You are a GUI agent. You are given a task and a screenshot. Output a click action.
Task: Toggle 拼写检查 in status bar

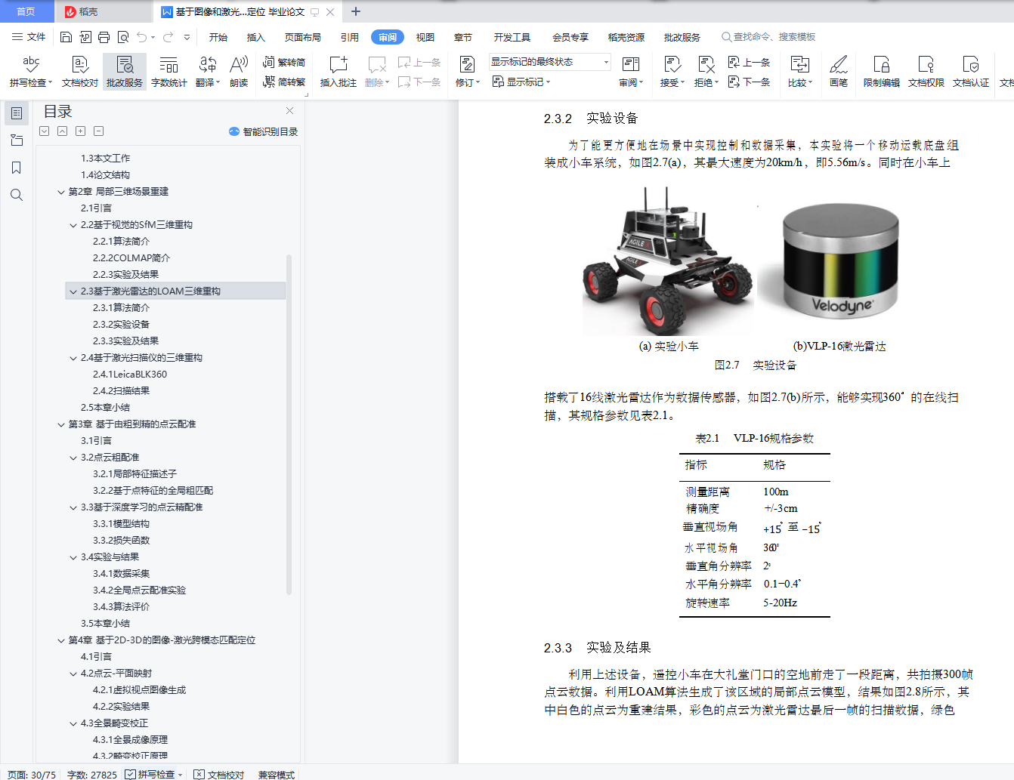click(x=154, y=775)
